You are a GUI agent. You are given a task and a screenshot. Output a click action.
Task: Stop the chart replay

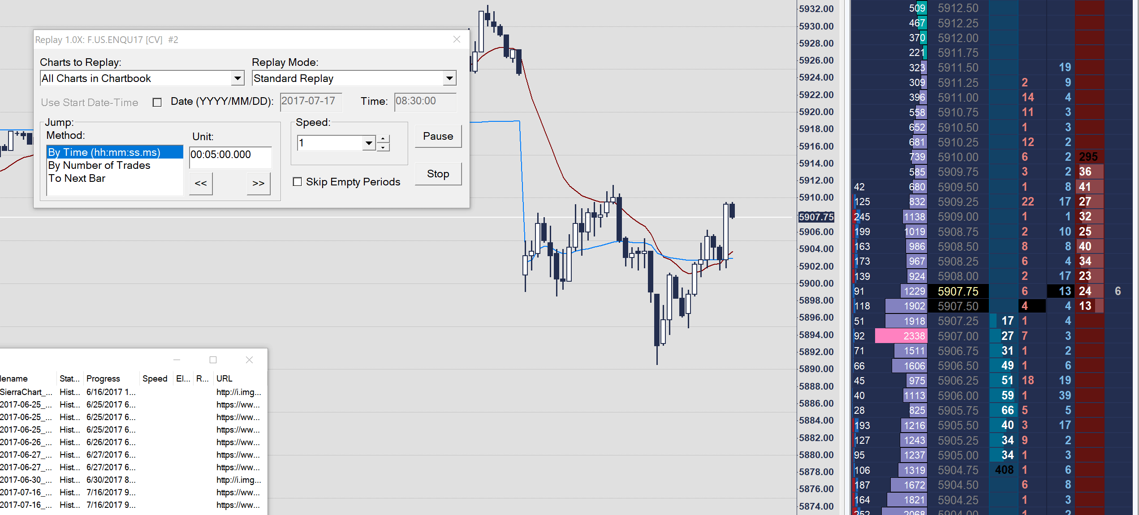pos(438,174)
